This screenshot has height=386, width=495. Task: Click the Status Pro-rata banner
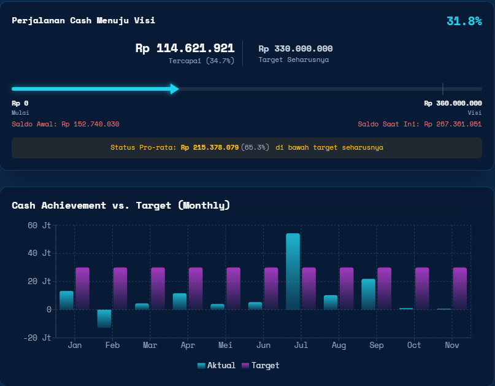(x=247, y=148)
